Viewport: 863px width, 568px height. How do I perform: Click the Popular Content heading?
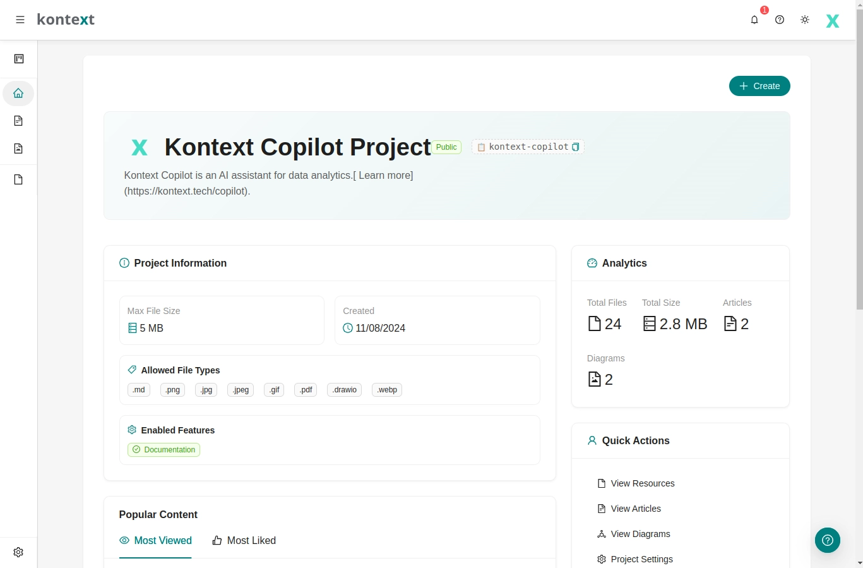[x=158, y=514]
